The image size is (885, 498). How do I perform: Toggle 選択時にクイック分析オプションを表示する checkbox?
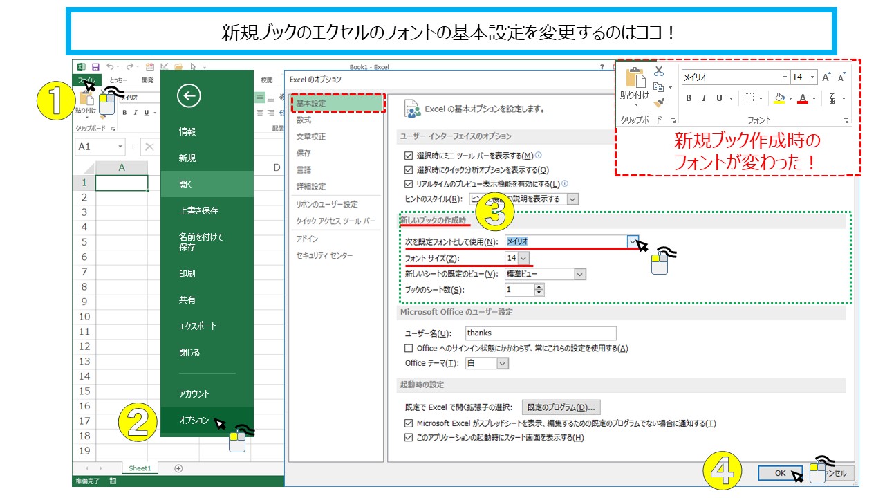coord(409,170)
